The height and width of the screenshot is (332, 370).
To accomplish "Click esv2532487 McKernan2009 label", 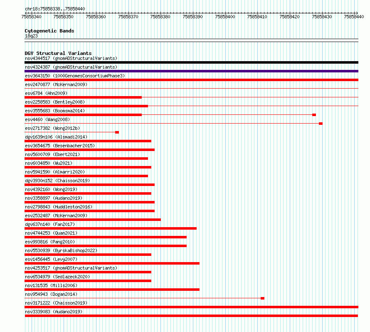I will pyautogui.click(x=56, y=216).
